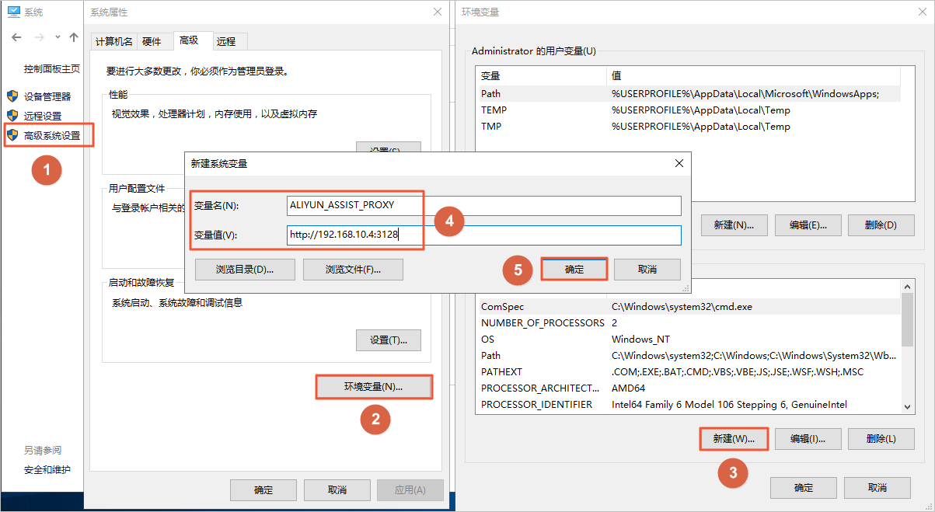Viewport: 935px width, 512px height.
Task: Open the navigation history dropdown arrow
Action: coord(58,37)
